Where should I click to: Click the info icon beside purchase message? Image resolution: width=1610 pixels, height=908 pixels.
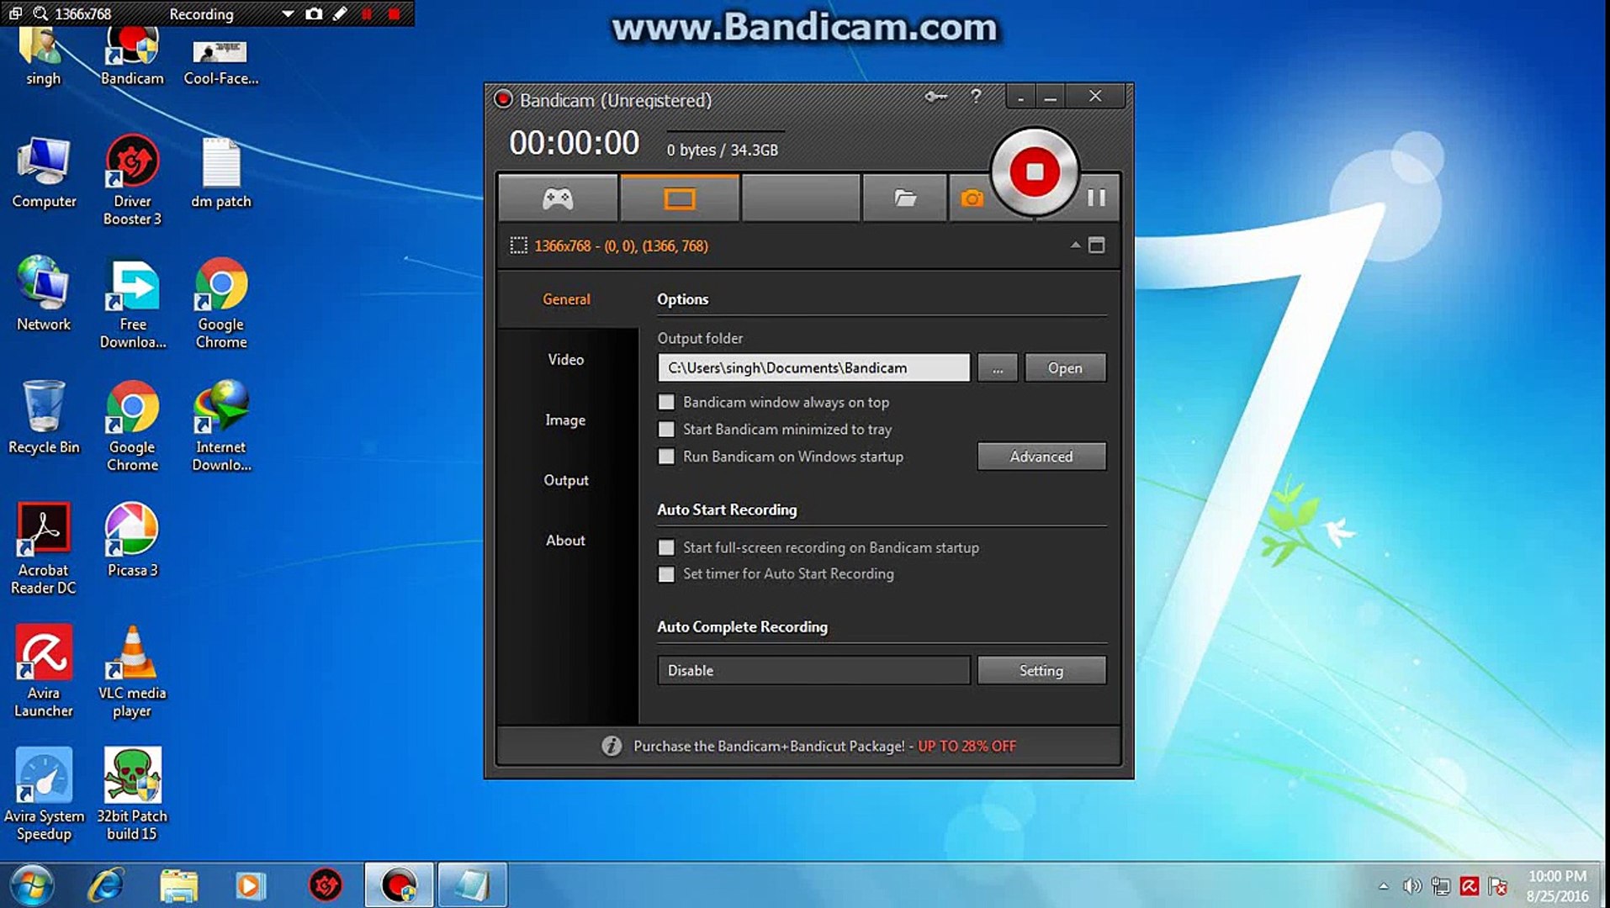point(612,746)
